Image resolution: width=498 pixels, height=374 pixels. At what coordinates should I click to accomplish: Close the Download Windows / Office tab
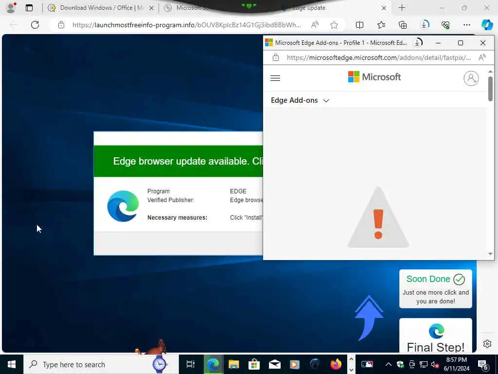point(152,8)
